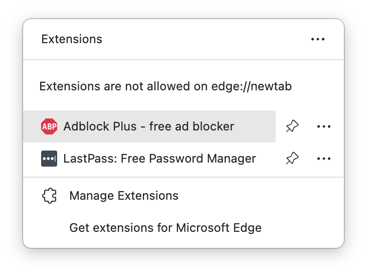Click the red ABP Adblock Plus icon
The width and height of the screenshot is (367, 275).
coord(49,126)
